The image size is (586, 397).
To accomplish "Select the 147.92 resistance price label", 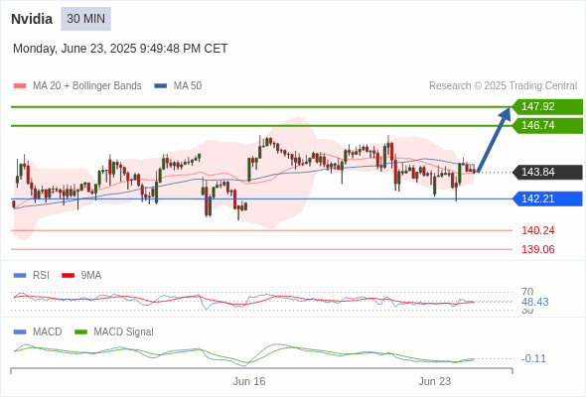I will pos(547,106).
